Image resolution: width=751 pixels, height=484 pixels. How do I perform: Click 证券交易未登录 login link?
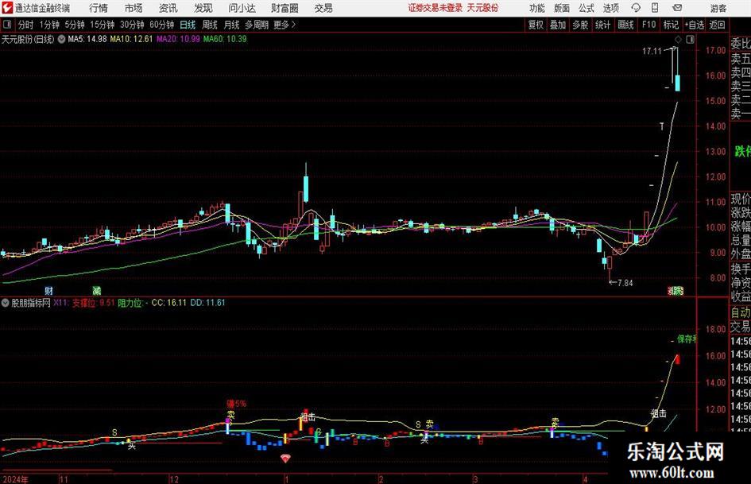click(x=436, y=8)
